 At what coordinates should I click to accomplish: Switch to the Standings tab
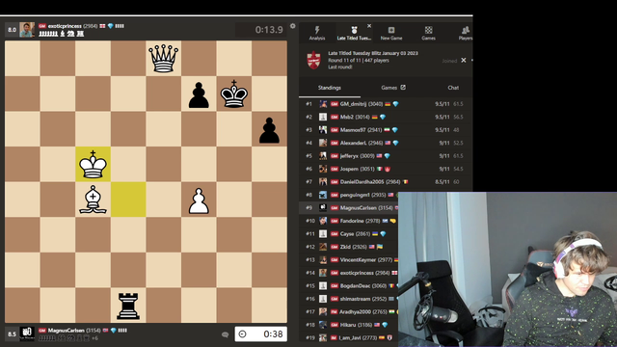330,88
